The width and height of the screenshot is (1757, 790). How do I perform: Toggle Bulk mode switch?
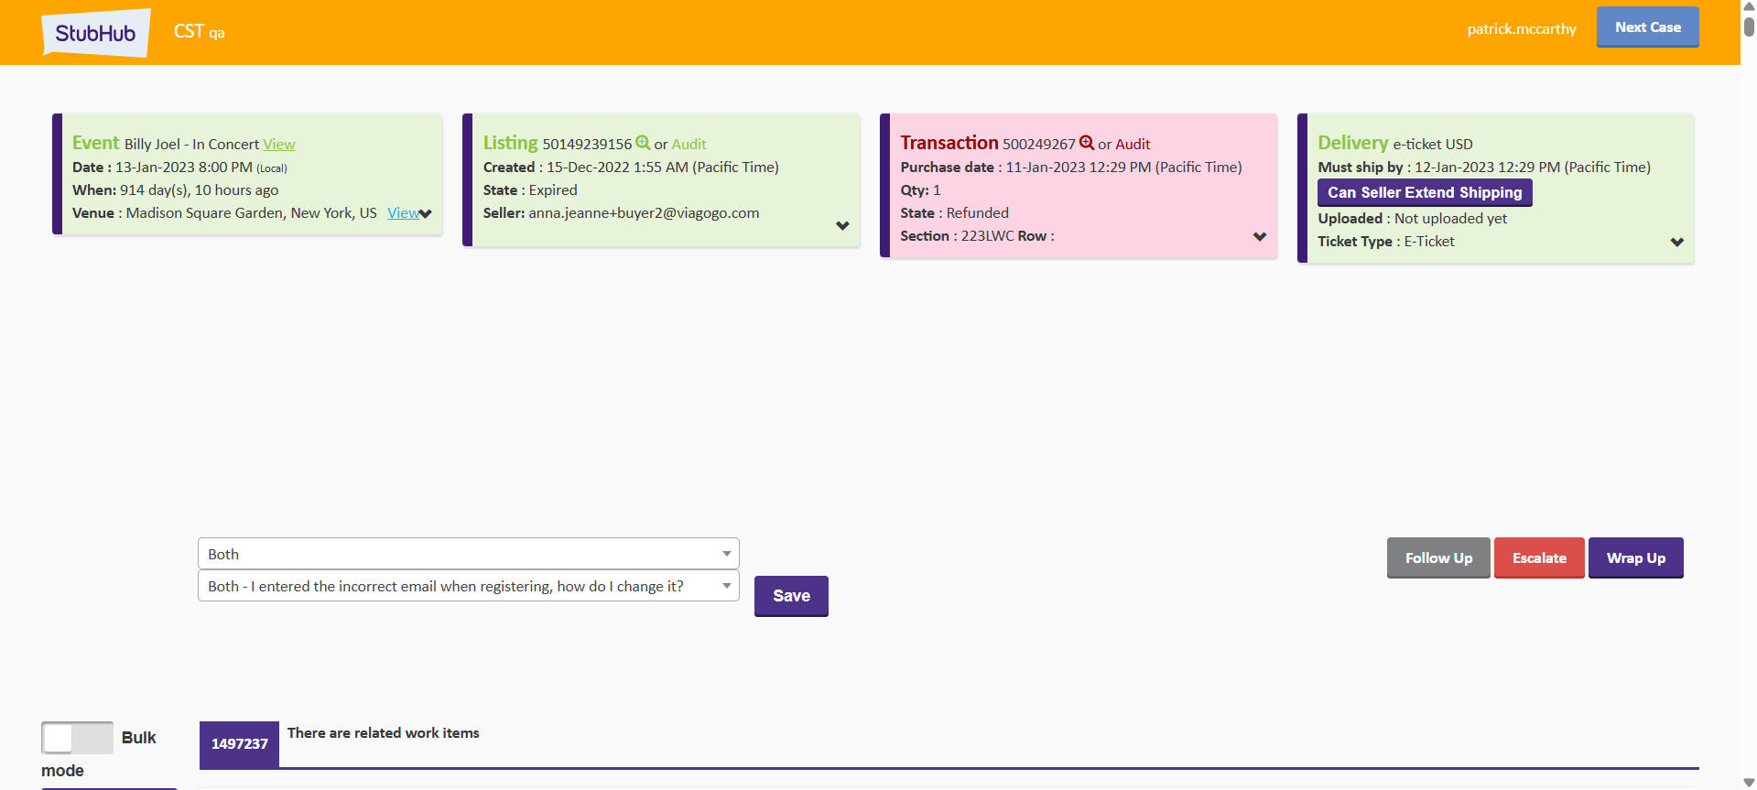tap(77, 738)
